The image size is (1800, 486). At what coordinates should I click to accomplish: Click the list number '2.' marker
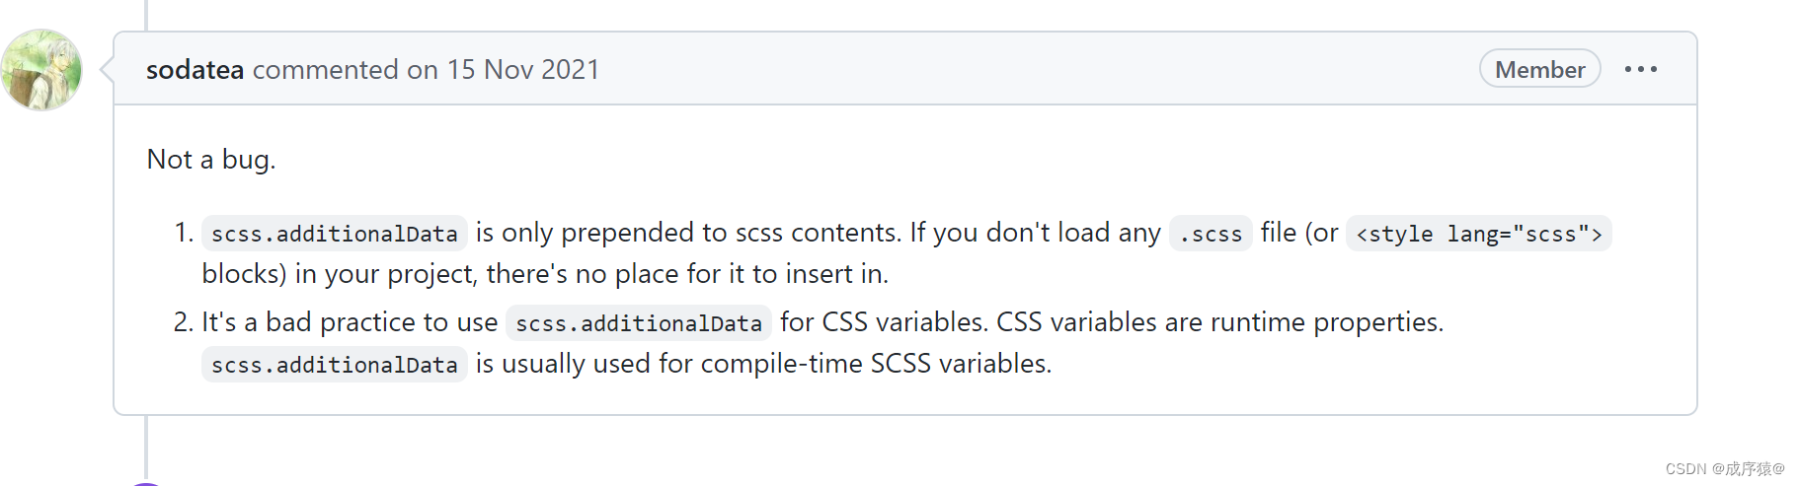[x=184, y=322]
